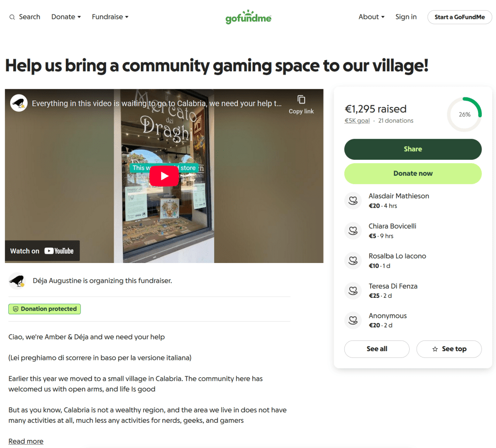Click organizer Déja Augustine's crow avatar
This screenshot has height=448, width=496.
[x=17, y=281]
